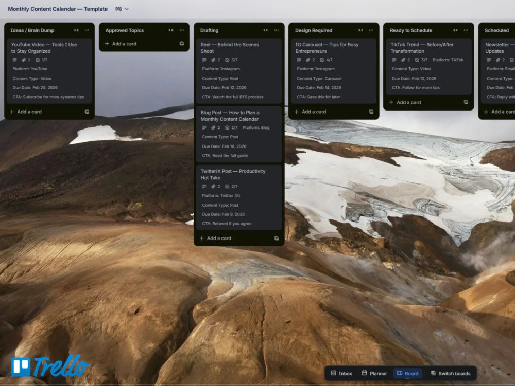515x386 pixels.
Task: Click 'Due Date: Feb 18, 2026' text
Action: click(x=224, y=146)
